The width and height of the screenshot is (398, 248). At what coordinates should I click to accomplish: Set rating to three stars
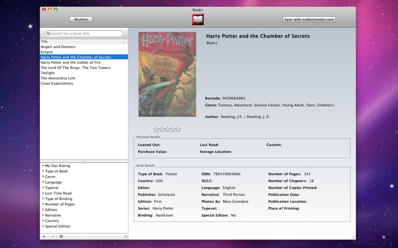167,129
